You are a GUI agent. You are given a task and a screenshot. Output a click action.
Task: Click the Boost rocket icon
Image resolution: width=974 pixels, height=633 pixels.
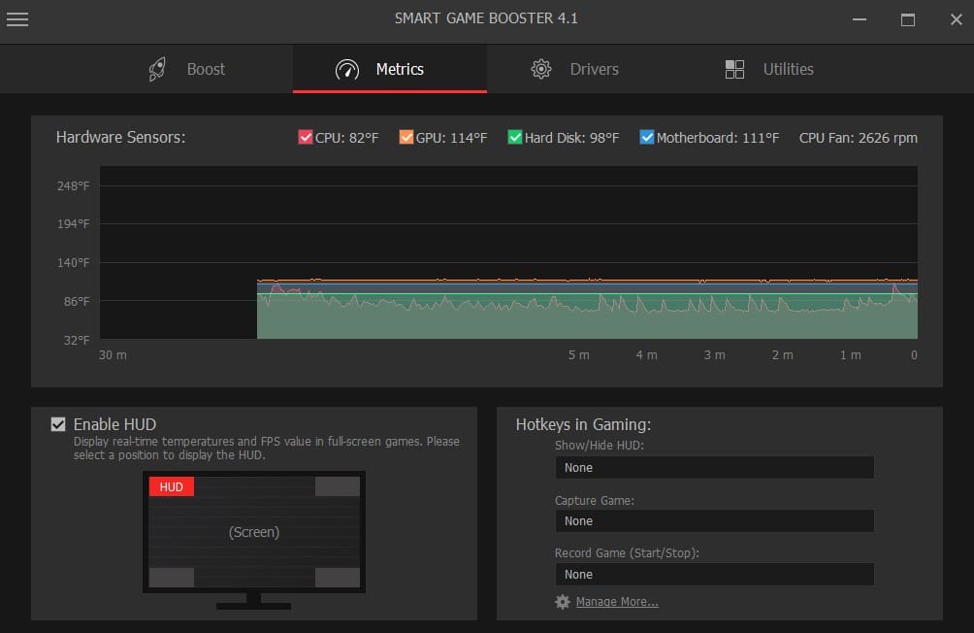(157, 69)
